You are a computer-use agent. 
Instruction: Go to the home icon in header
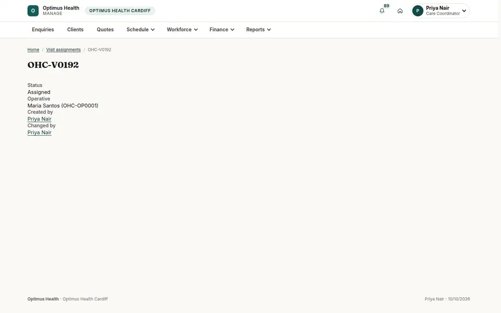[400, 11]
